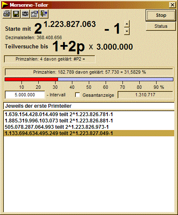Take a snapshot with the camera icon
Image resolution: width=178 pixels, height=215 pixels.
pyautogui.click(x=25, y=14)
